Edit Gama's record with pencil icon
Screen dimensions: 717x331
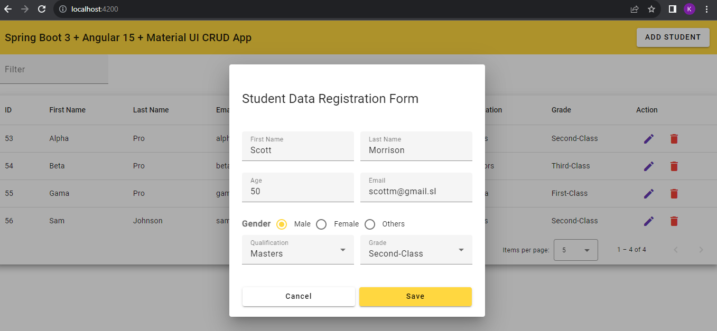649,194
